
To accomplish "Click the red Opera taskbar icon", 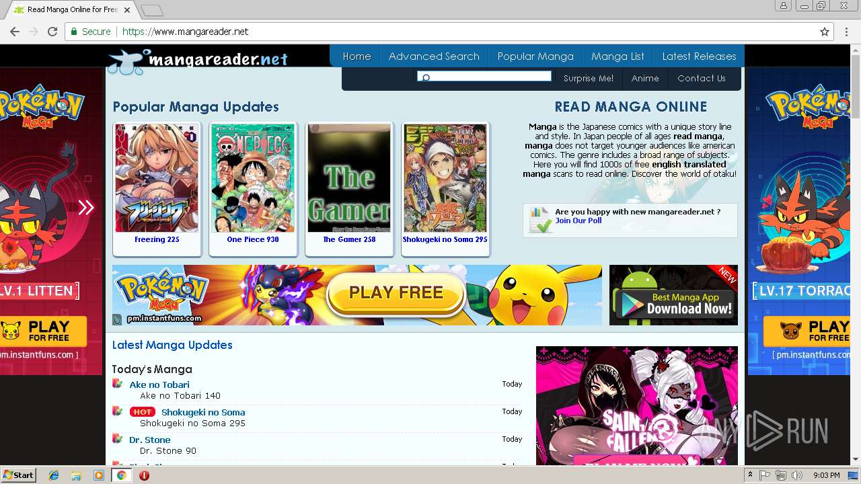I will pyautogui.click(x=144, y=475).
